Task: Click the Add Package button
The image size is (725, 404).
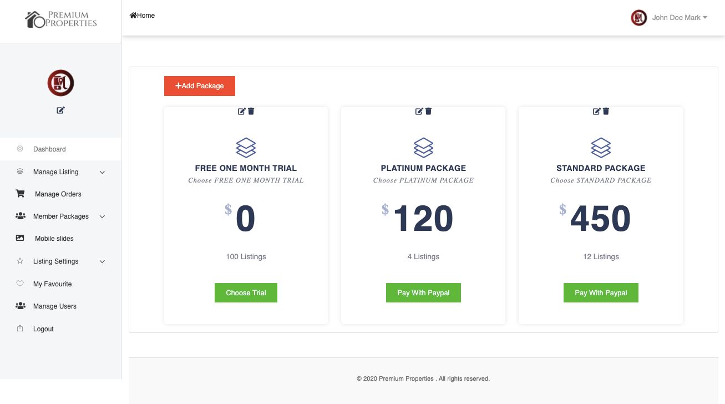Action: pyautogui.click(x=200, y=86)
